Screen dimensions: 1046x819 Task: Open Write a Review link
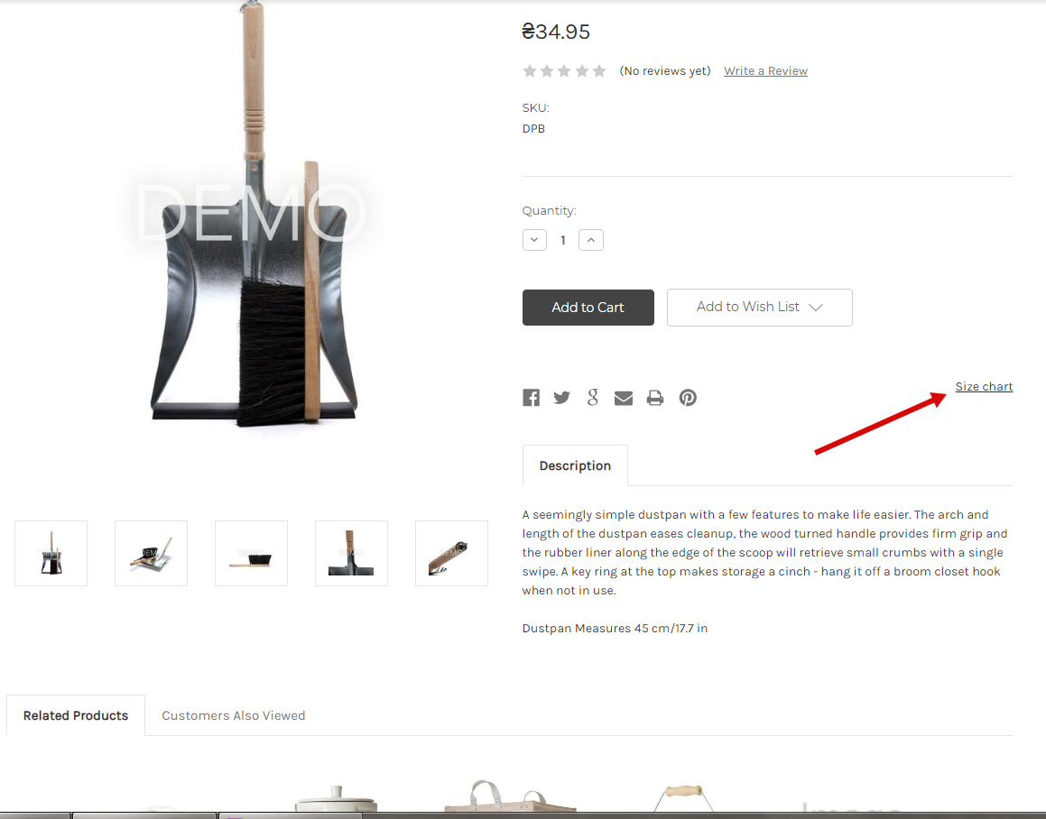tap(765, 70)
